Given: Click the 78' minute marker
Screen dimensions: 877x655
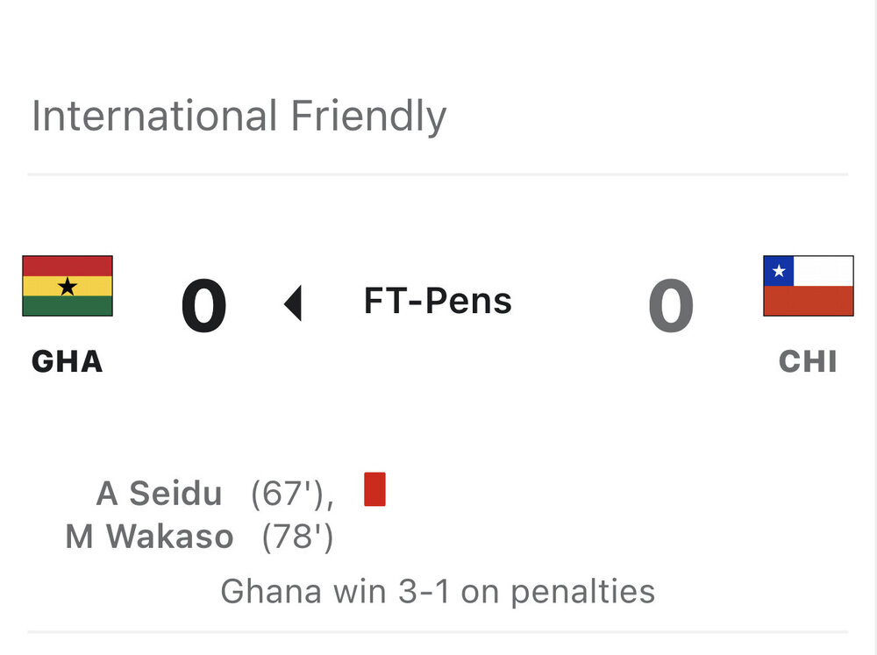Looking at the screenshot, I should [297, 537].
